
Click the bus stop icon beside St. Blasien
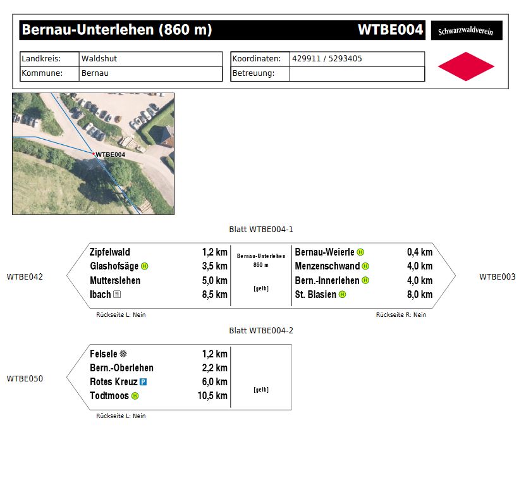pyautogui.click(x=342, y=295)
